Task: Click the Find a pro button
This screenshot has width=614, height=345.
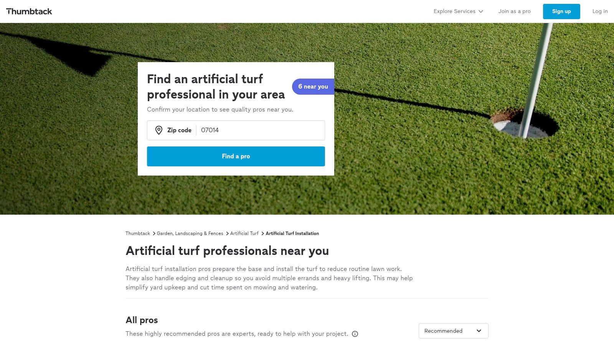Action: coord(236,156)
